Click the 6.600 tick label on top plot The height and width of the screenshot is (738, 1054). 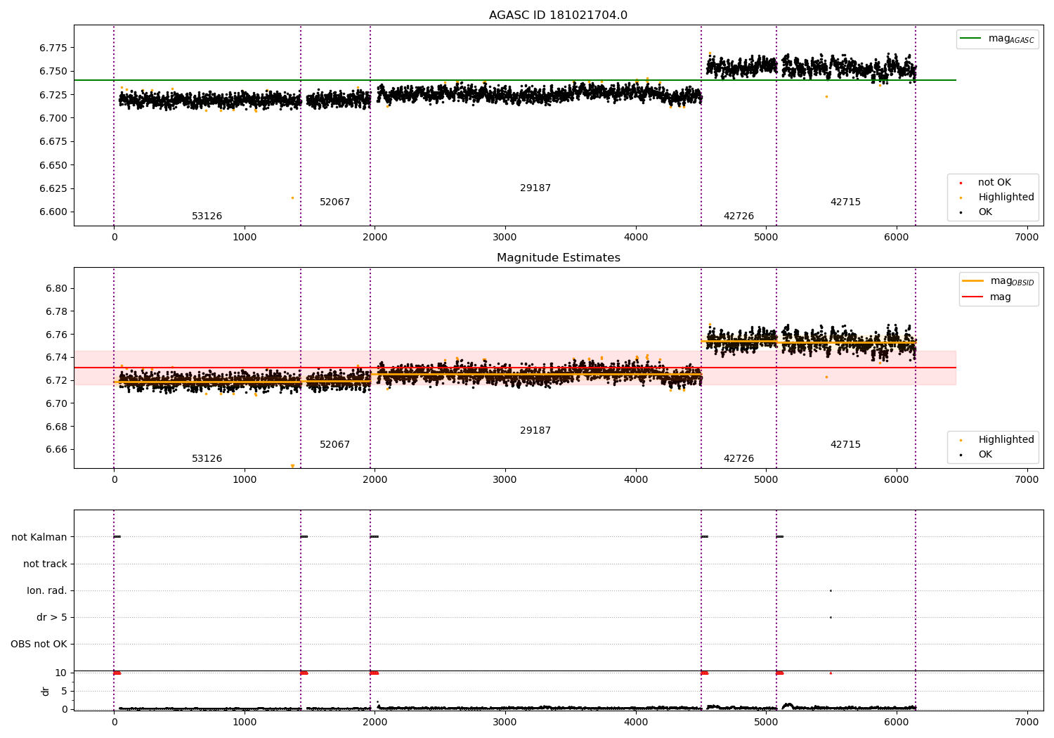click(x=53, y=212)
